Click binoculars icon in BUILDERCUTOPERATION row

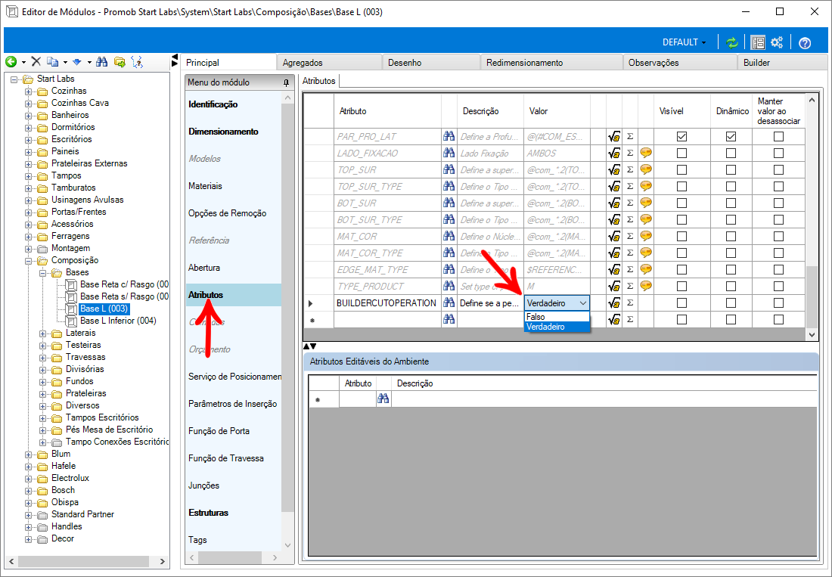click(x=449, y=302)
